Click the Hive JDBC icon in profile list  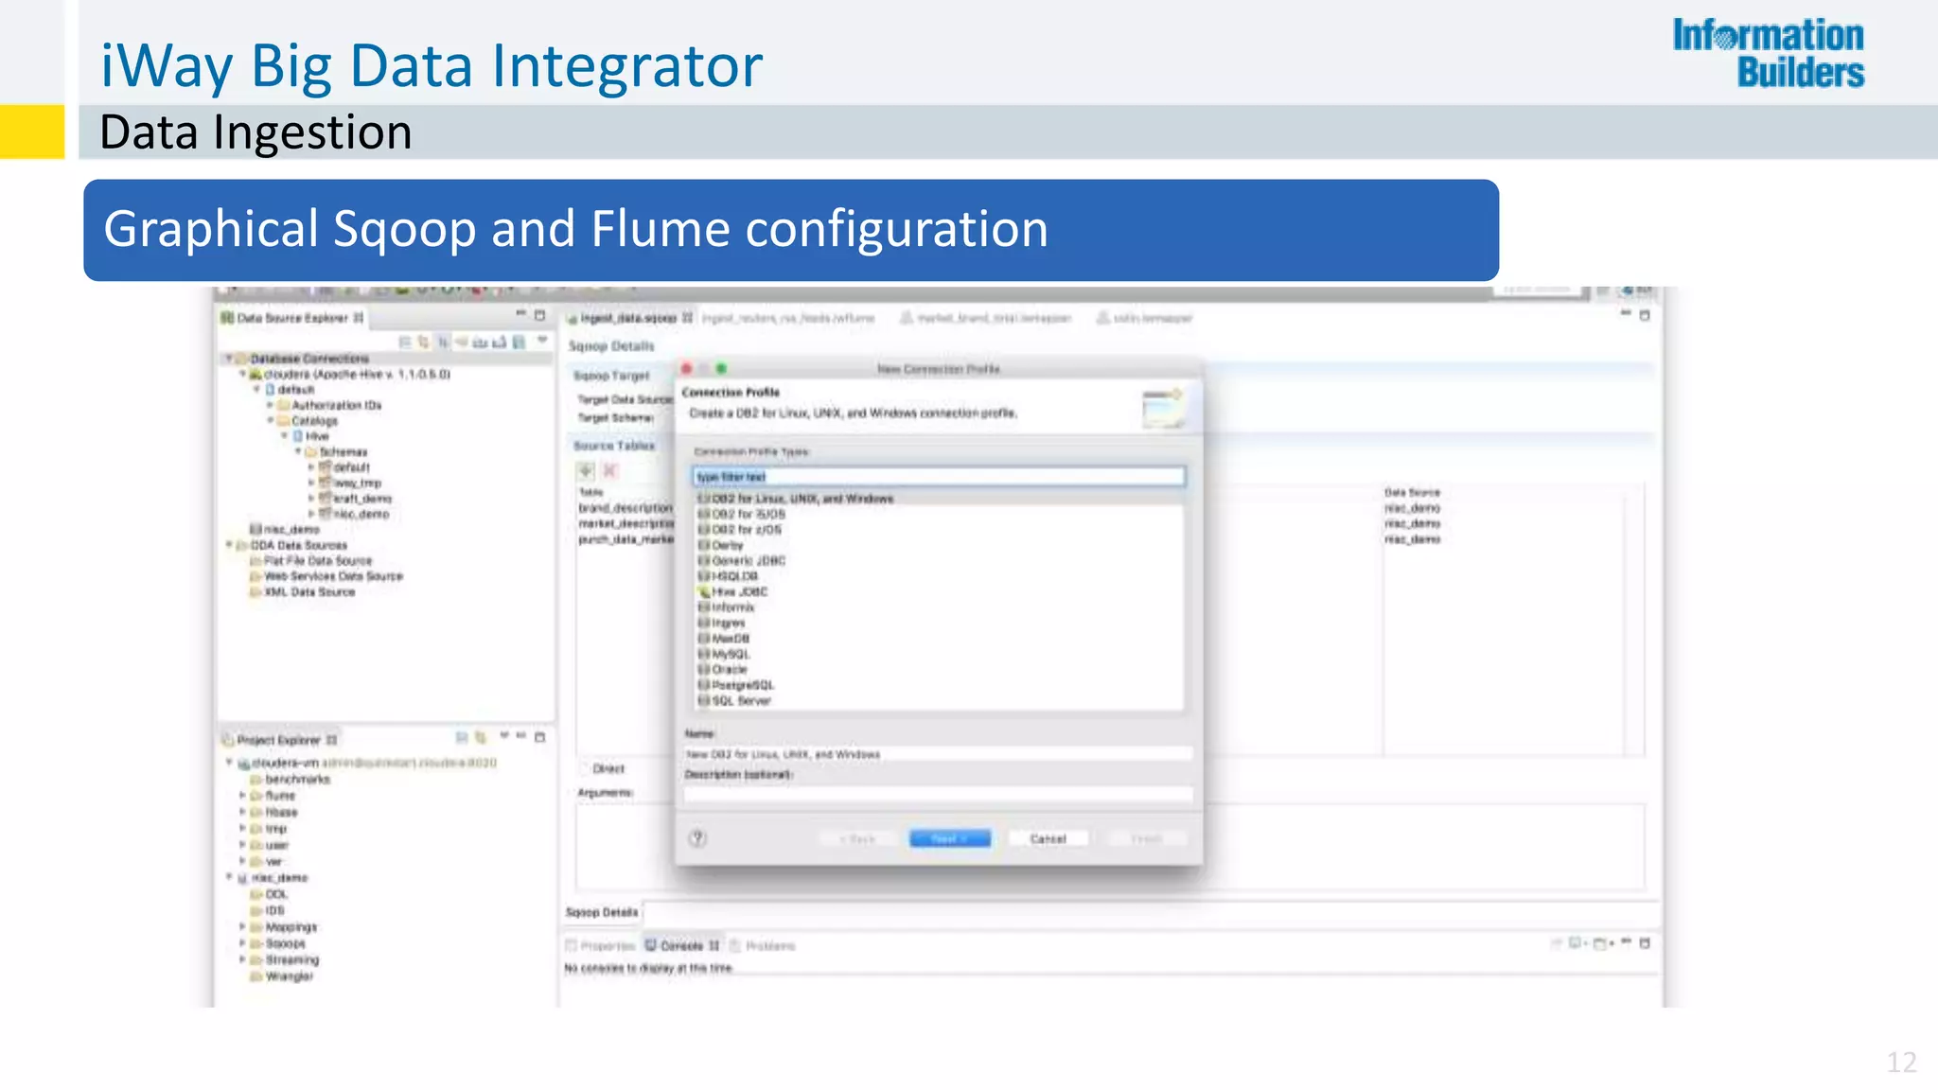click(704, 591)
